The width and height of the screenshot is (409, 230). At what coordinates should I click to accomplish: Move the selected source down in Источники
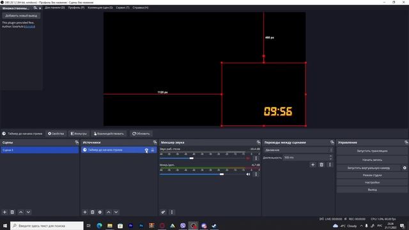116,212
